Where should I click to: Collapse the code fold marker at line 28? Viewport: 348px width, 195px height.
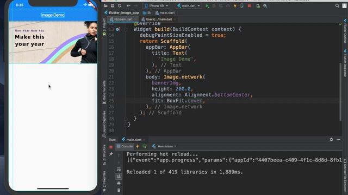click(x=126, y=119)
